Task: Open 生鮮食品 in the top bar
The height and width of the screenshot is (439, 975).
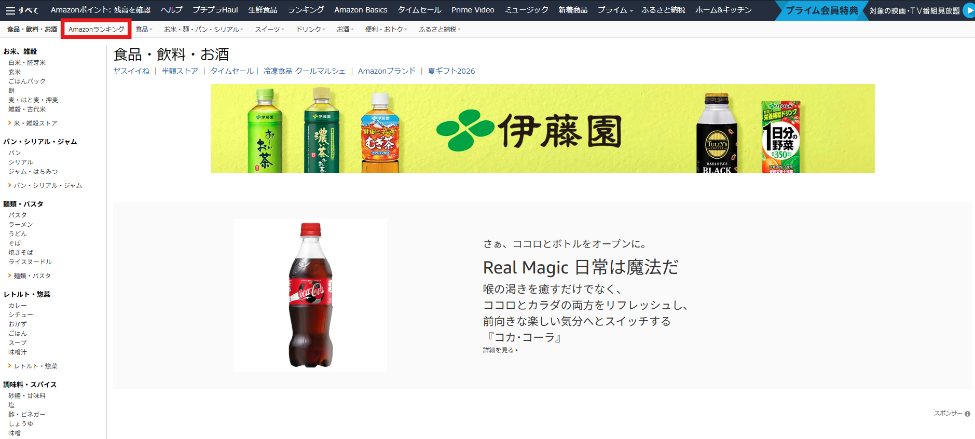Action: [x=263, y=10]
